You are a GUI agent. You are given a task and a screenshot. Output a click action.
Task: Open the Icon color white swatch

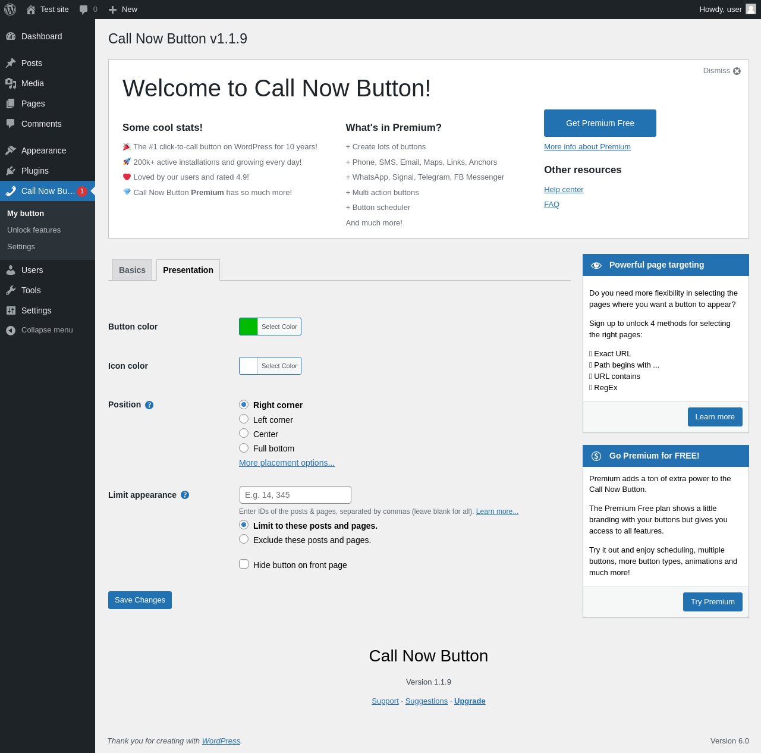pyautogui.click(x=249, y=366)
